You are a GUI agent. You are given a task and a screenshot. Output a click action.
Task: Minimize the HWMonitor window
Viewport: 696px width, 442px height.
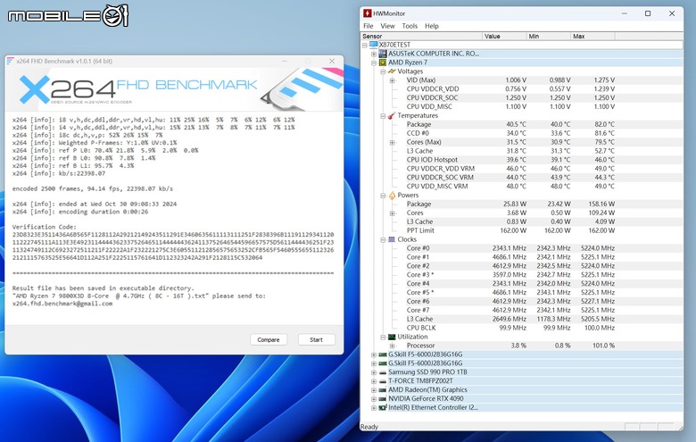click(624, 13)
